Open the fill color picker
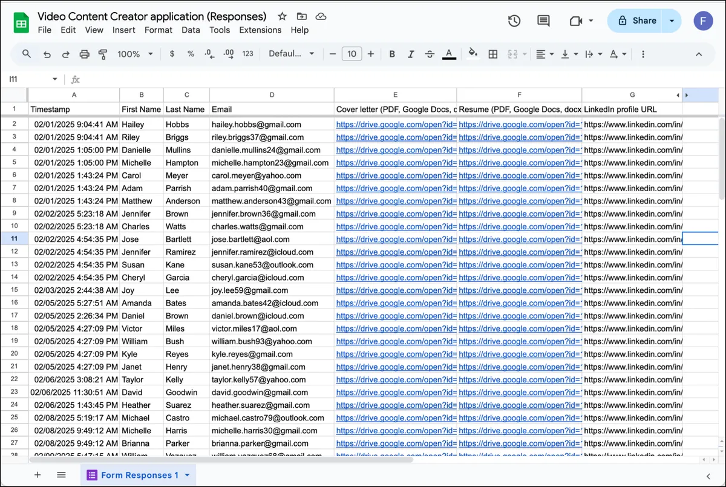Screen dimensions: 726x487 coord(473,54)
